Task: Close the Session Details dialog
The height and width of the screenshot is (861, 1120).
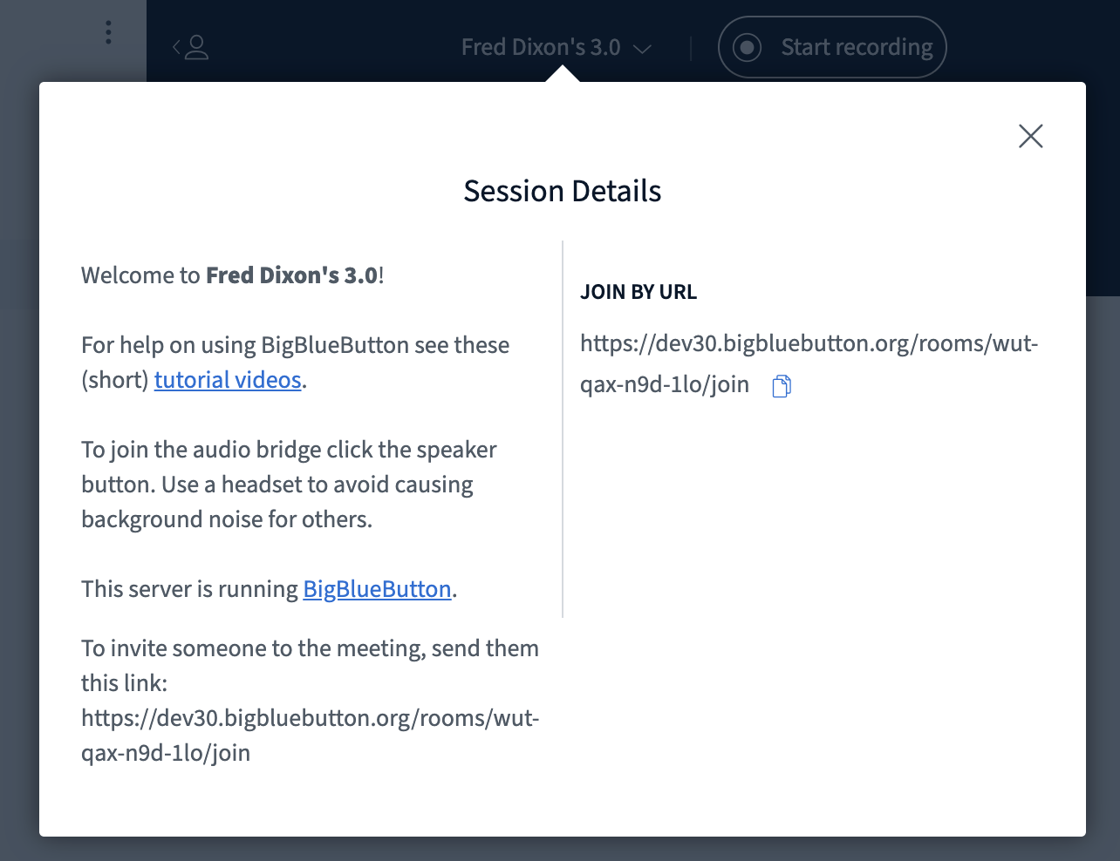Action: (1030, 136)
